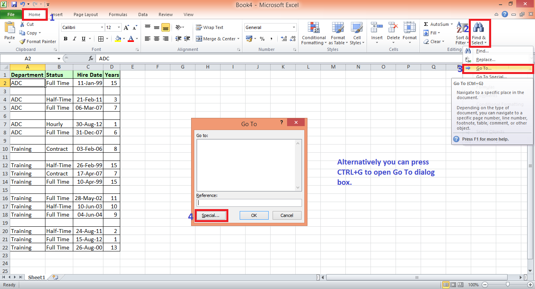Apply the red Font Color swatch
535x289 pixels.
coord(131,39)
